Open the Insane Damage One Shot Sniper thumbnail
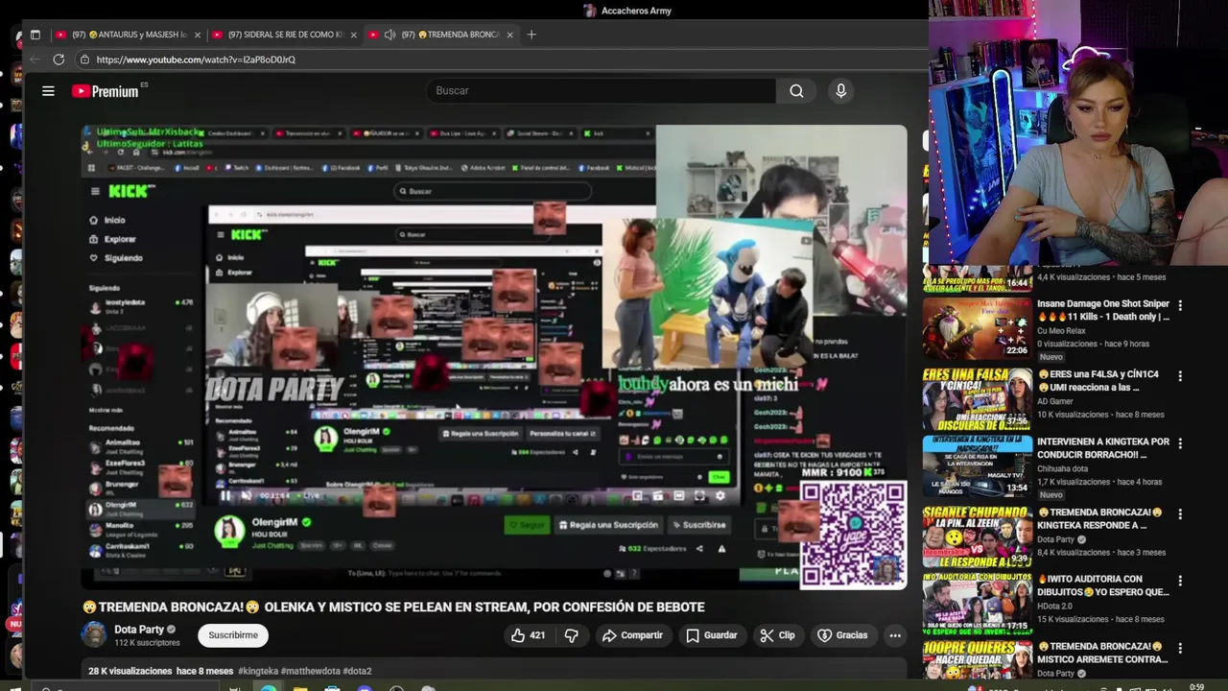Viewport: 1228px width, 691px height. [x=977, y=328]
